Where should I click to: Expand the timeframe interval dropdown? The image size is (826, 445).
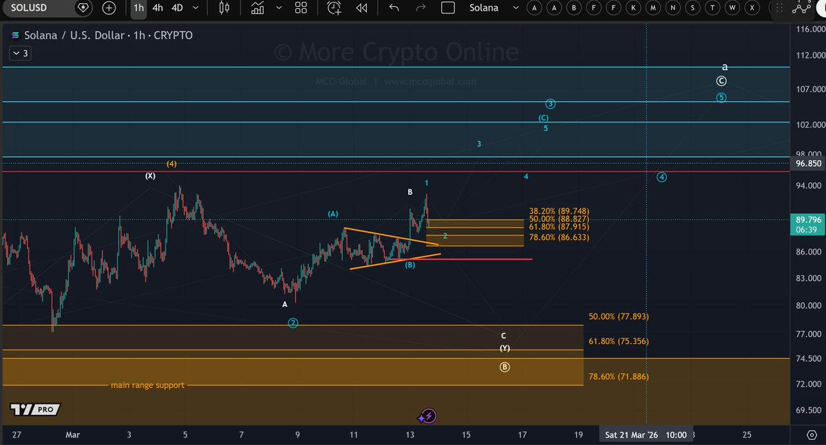[196, 8]
